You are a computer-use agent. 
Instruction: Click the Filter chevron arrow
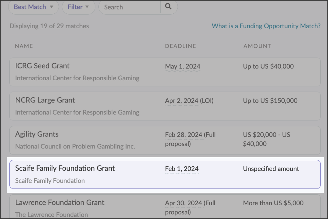[x=87, y=7]
